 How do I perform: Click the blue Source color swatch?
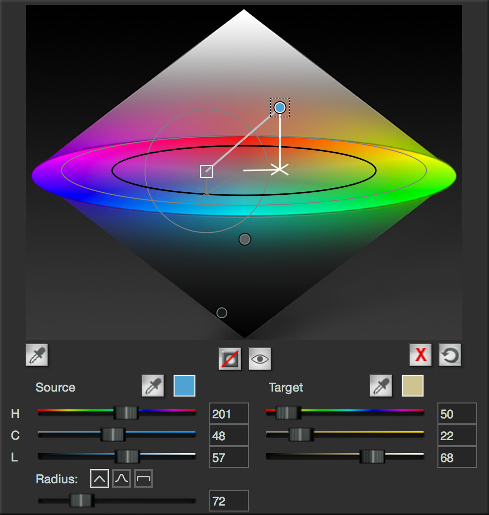pos(184,386)
